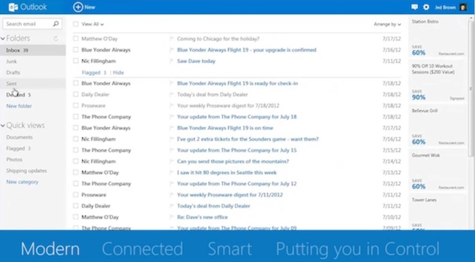Click the New category link
Image resolution: width=475 pixels, height=262 pixels.
tap(22, 182)
